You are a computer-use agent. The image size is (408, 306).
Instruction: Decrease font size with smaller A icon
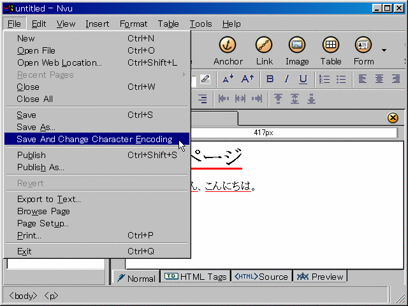pyautogui.click(x=228, y=78)
